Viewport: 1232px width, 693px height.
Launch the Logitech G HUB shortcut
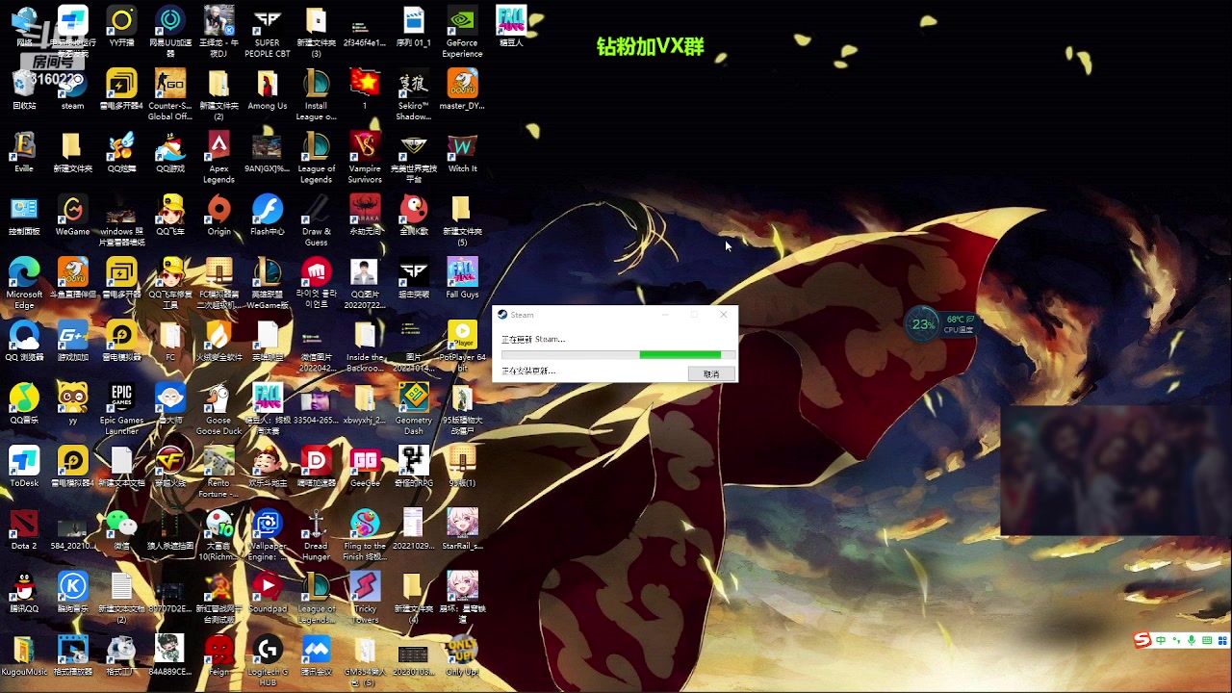click(268, 659)
